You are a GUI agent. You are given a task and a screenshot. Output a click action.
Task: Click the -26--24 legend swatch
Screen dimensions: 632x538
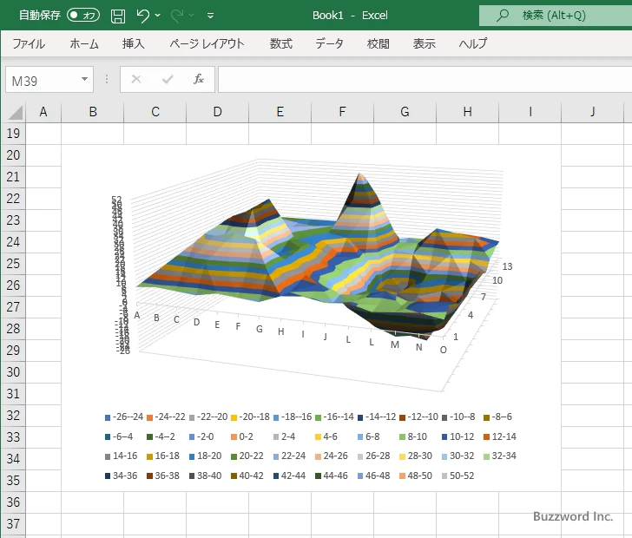[x=108, y=417]
